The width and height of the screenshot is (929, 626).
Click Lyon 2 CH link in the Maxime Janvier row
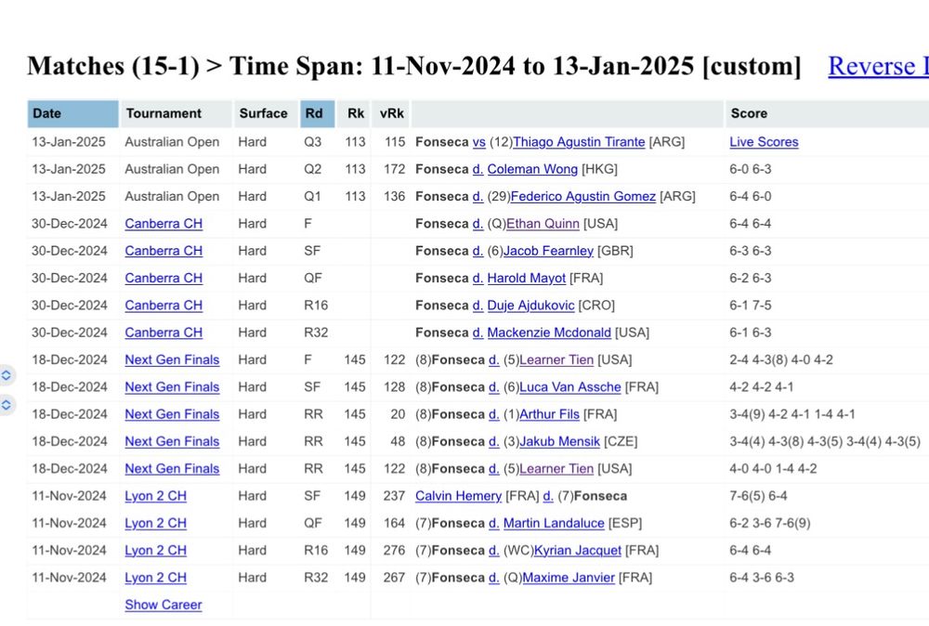[x=155, y=578]
